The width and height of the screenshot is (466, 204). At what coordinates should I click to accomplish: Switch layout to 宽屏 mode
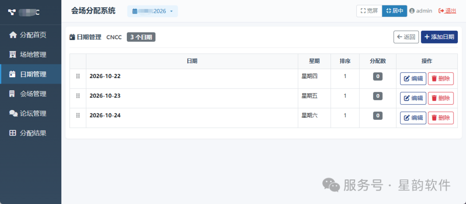click(369, 11)
